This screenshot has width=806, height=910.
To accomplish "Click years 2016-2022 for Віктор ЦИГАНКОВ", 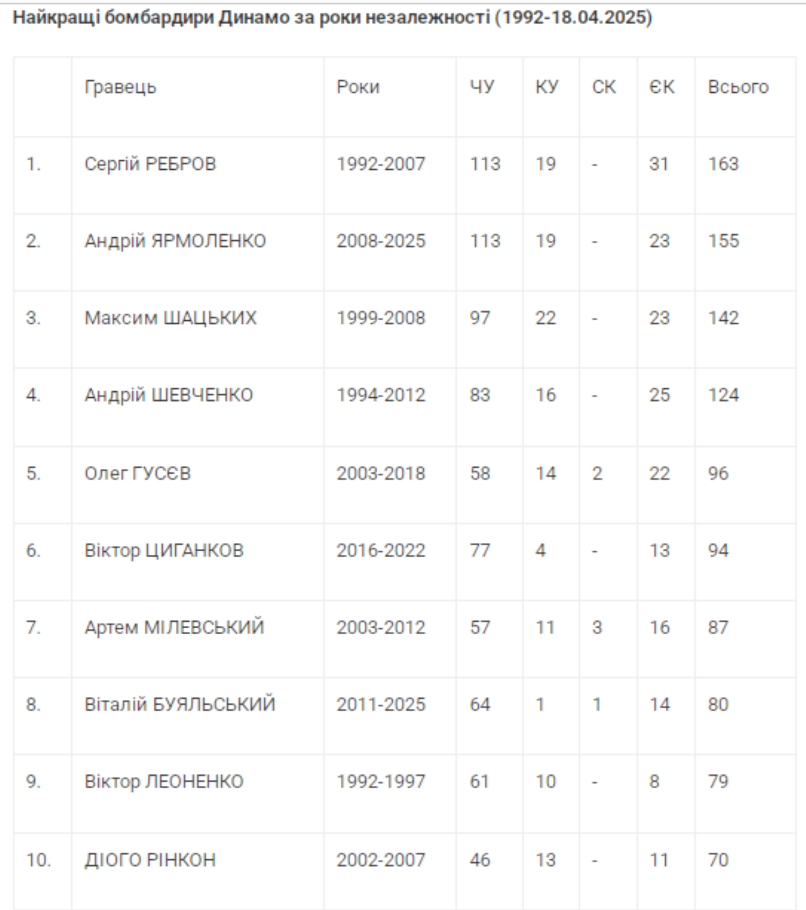I will point(381,551).
